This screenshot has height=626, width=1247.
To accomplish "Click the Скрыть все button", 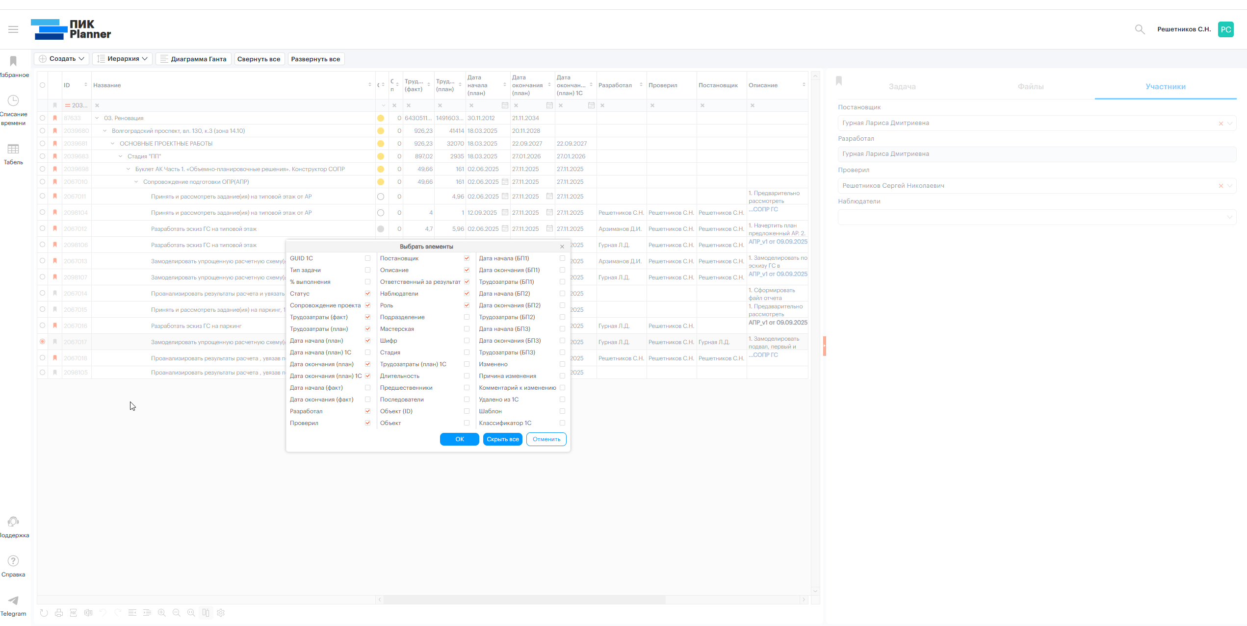I will (x=502, y=439).
